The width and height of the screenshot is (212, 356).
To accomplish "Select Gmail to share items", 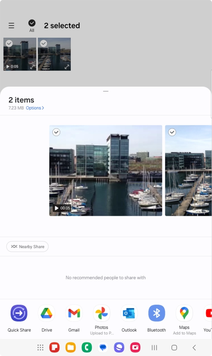I will (74, 313).
